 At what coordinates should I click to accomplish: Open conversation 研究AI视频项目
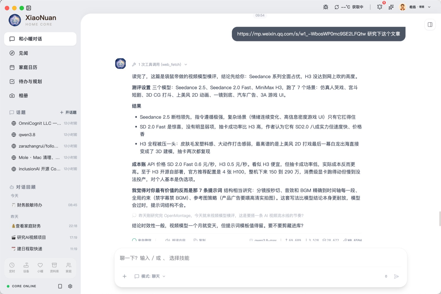pos(44,237)
